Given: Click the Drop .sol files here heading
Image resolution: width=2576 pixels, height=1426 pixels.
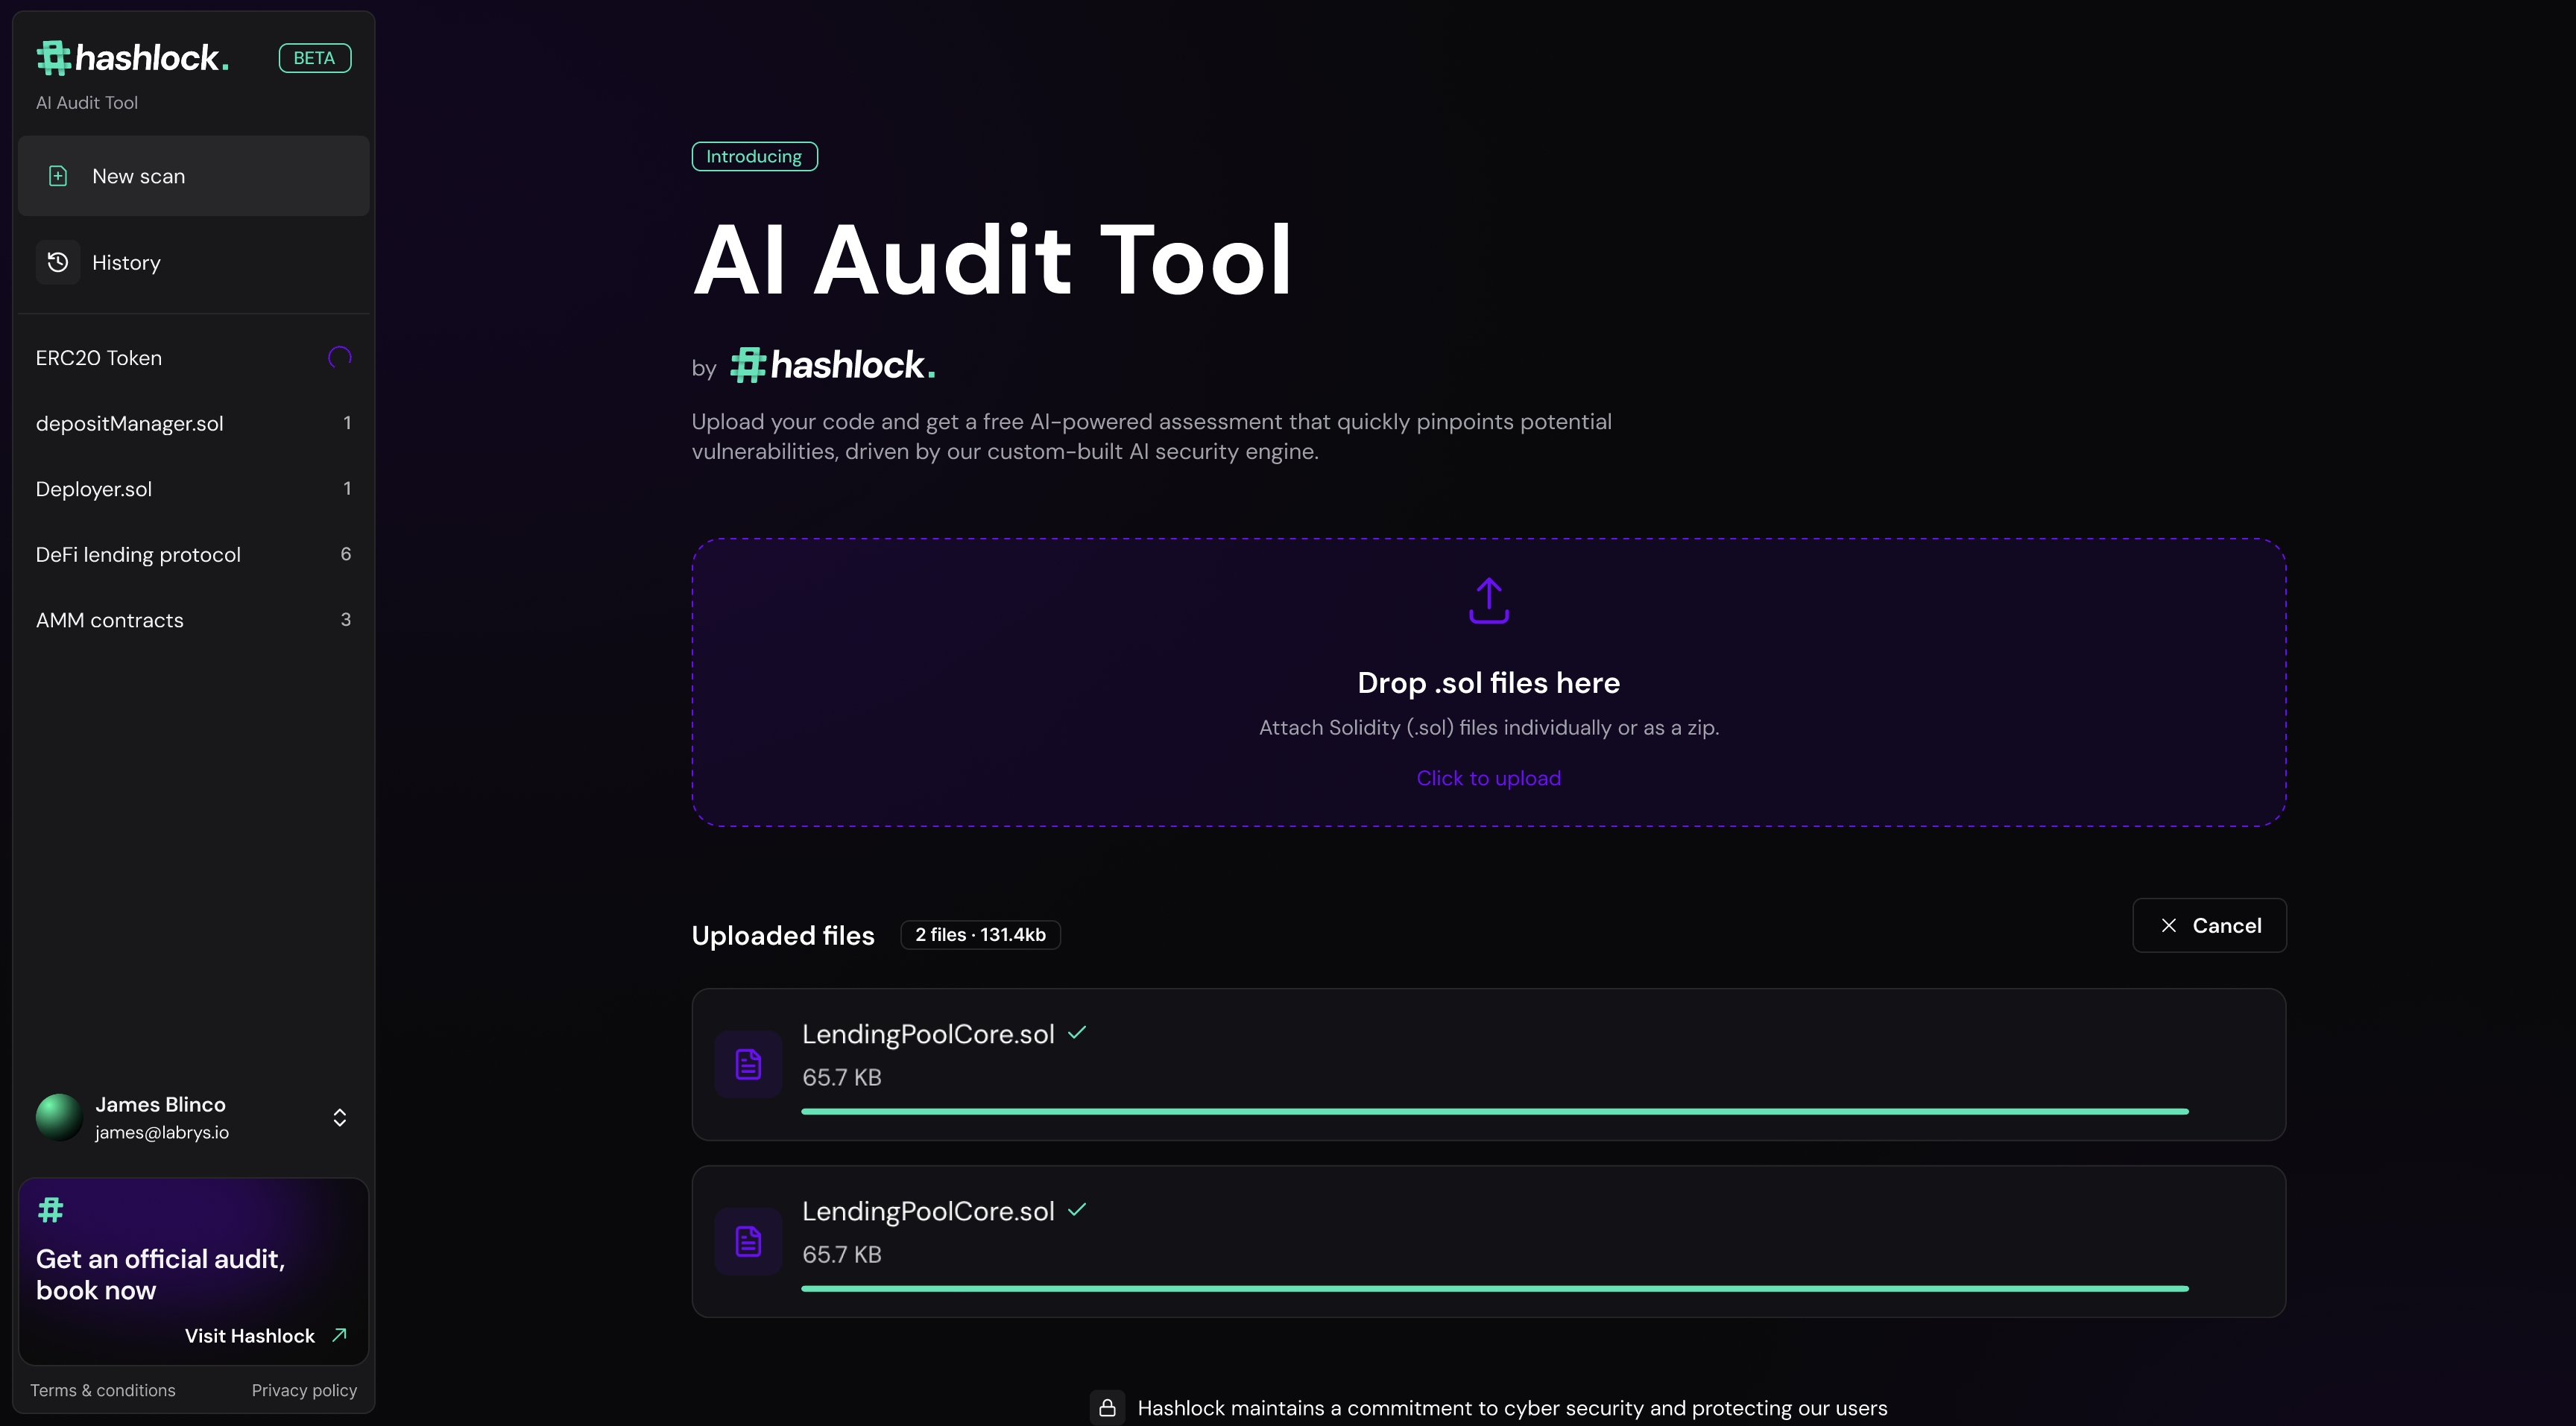Looking at the screenshot, I should pyautogui.click(x=1489, y=682).
